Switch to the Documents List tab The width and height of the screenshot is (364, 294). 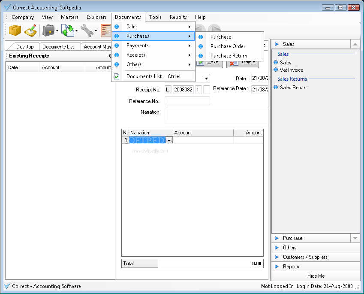(x=58, y=47)
